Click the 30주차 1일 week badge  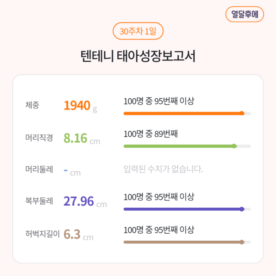[138, 32]
